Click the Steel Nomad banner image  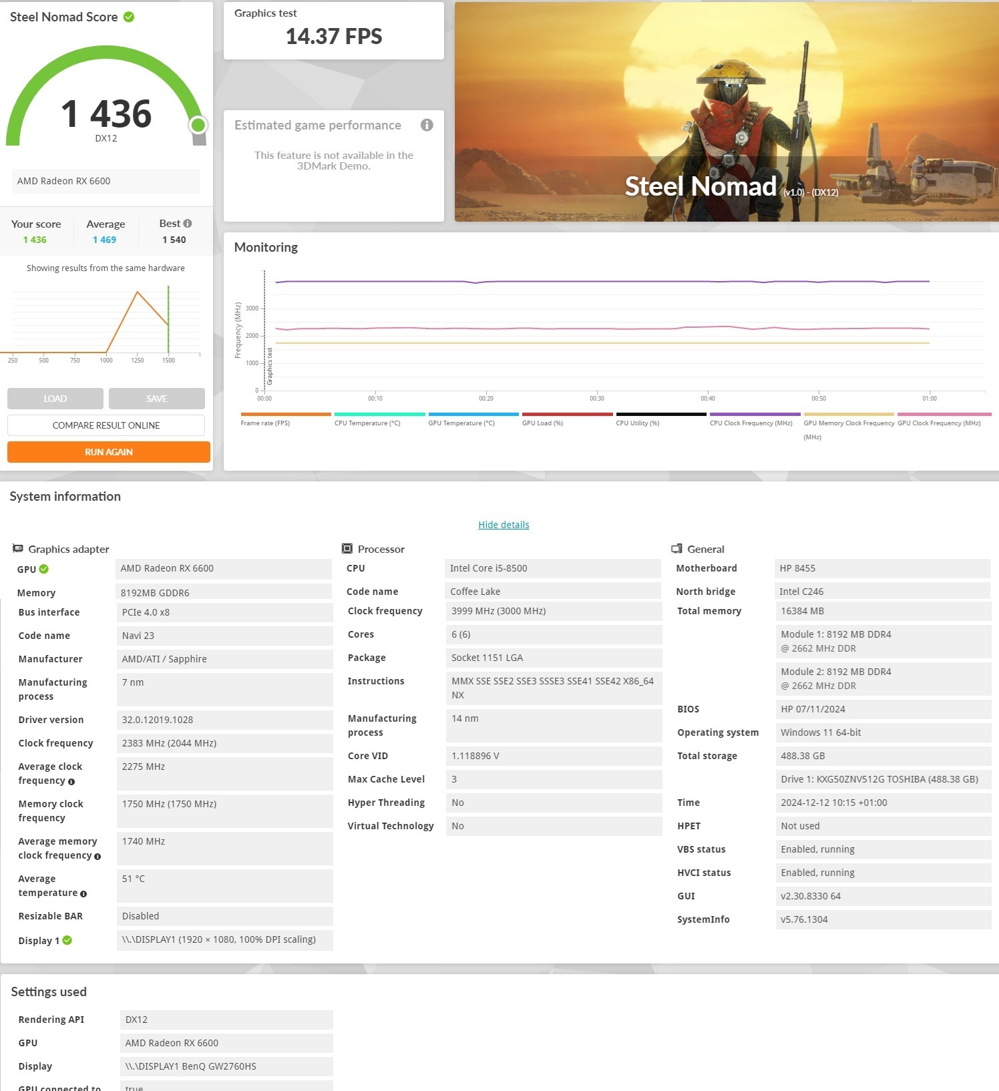click(727, 112)
